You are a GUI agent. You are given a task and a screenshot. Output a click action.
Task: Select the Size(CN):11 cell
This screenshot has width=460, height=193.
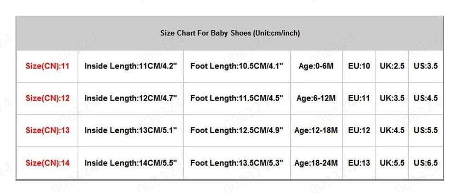click(47, 66)
